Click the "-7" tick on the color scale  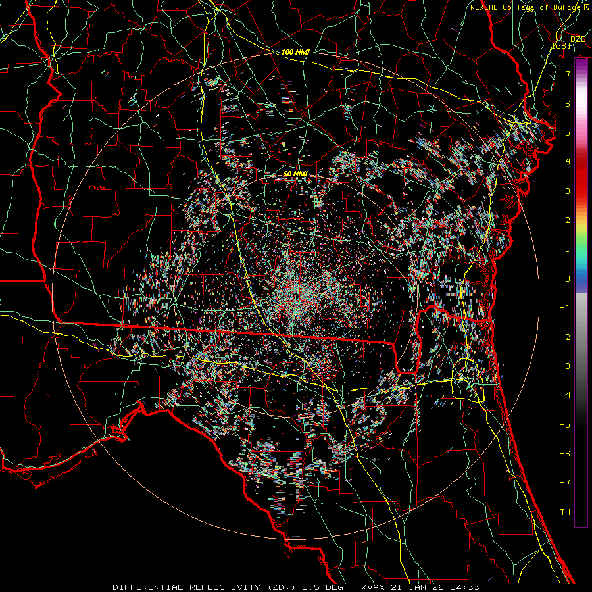565,483
